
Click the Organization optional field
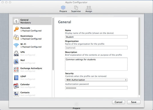(x=96, y=48)
